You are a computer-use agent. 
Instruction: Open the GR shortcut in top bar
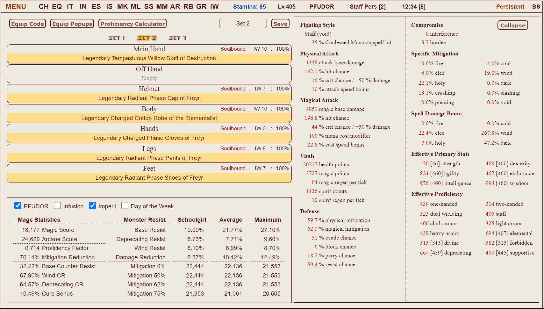point(201,6)
